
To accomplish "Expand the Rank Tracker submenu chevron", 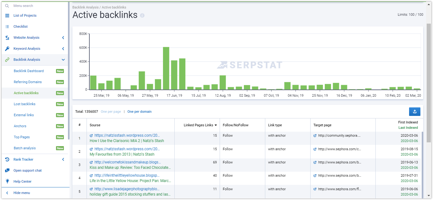I will click(x=63, y=159).
